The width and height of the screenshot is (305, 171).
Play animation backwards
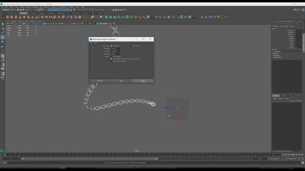(x=291, y=155)
